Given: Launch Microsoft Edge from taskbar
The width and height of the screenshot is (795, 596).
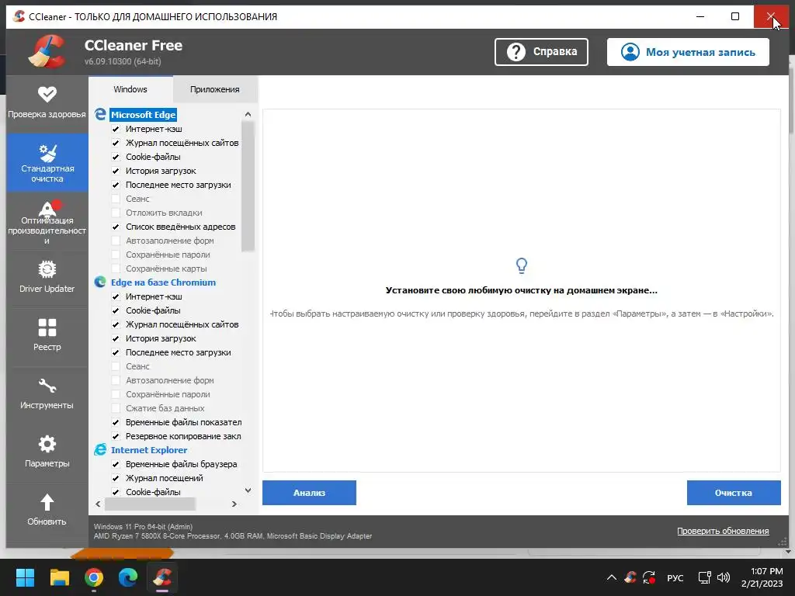Looking at the screenshot, I should pyautogui.click(x=128, y=577).
